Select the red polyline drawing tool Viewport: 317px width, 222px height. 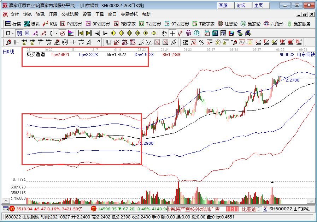coord(181,33)
